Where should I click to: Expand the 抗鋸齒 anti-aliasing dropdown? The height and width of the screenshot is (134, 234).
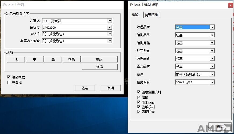tap(77, 34)
